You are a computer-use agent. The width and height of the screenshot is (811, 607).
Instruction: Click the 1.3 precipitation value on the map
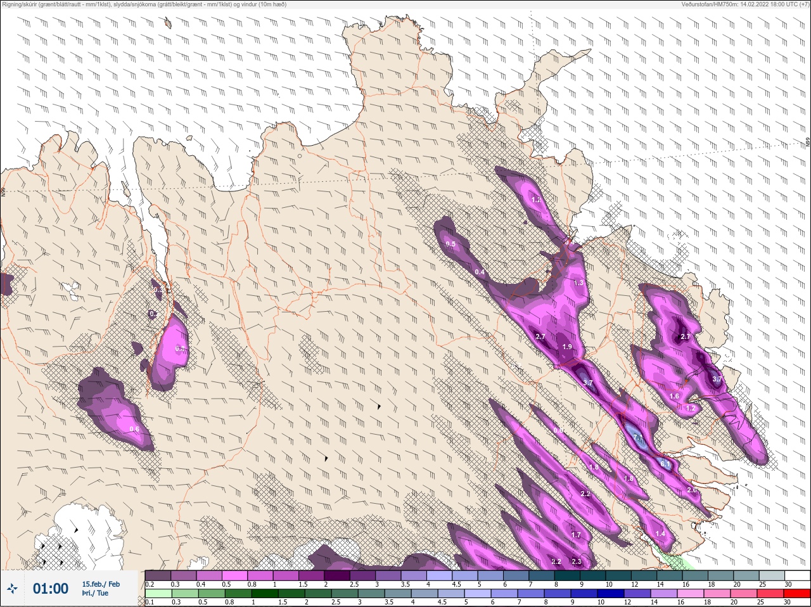pos(578,283)
